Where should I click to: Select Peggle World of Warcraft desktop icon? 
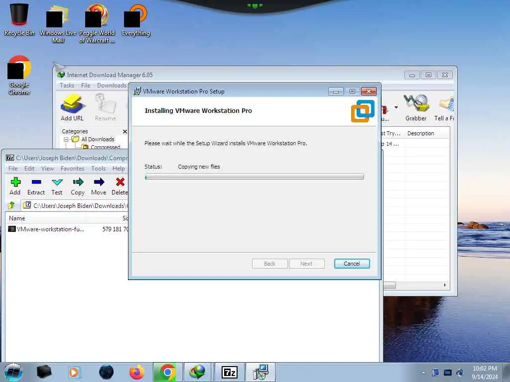click(x=97, y=23)
